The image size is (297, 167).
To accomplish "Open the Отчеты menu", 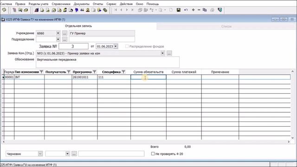I will pos(98,4).
